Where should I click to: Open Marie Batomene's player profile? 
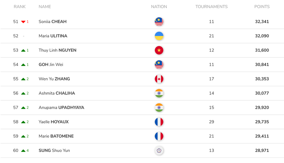56,136
